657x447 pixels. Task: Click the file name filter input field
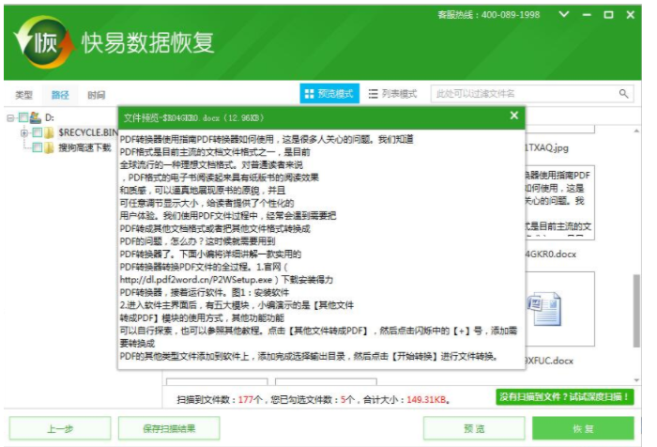click(x=521, y=94)
